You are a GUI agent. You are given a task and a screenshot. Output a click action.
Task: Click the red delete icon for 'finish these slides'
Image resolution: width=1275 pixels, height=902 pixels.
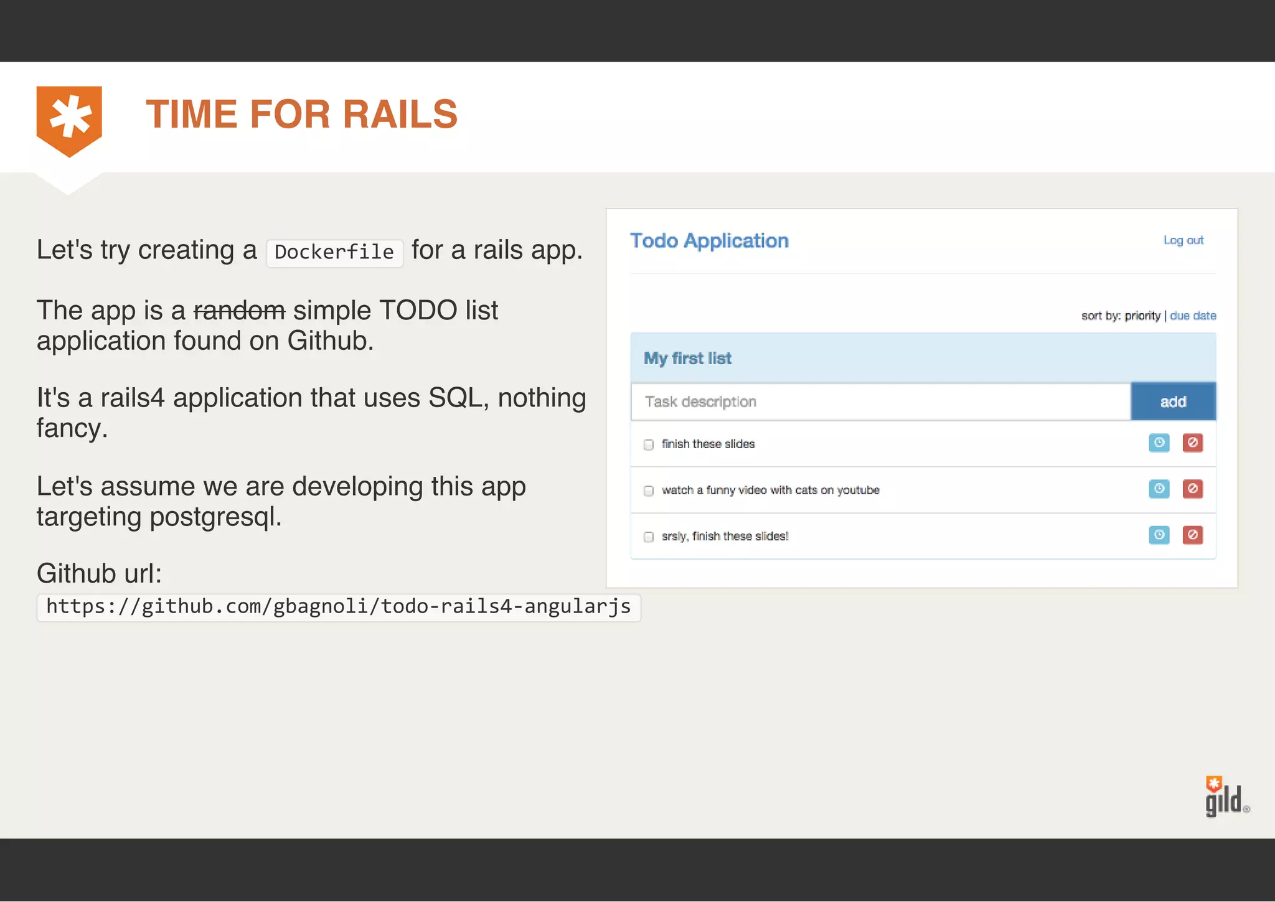point(1192,443)
